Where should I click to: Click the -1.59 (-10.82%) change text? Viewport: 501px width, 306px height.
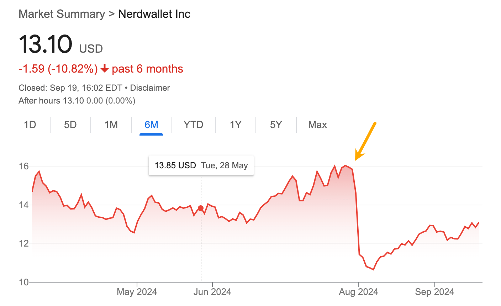click(58, 68)
